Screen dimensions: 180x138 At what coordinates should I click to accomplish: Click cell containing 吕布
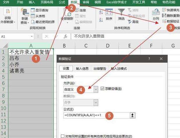click(x=31, y=58)
